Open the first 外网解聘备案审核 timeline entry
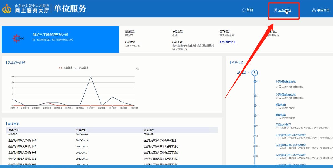 click(285, 82)
